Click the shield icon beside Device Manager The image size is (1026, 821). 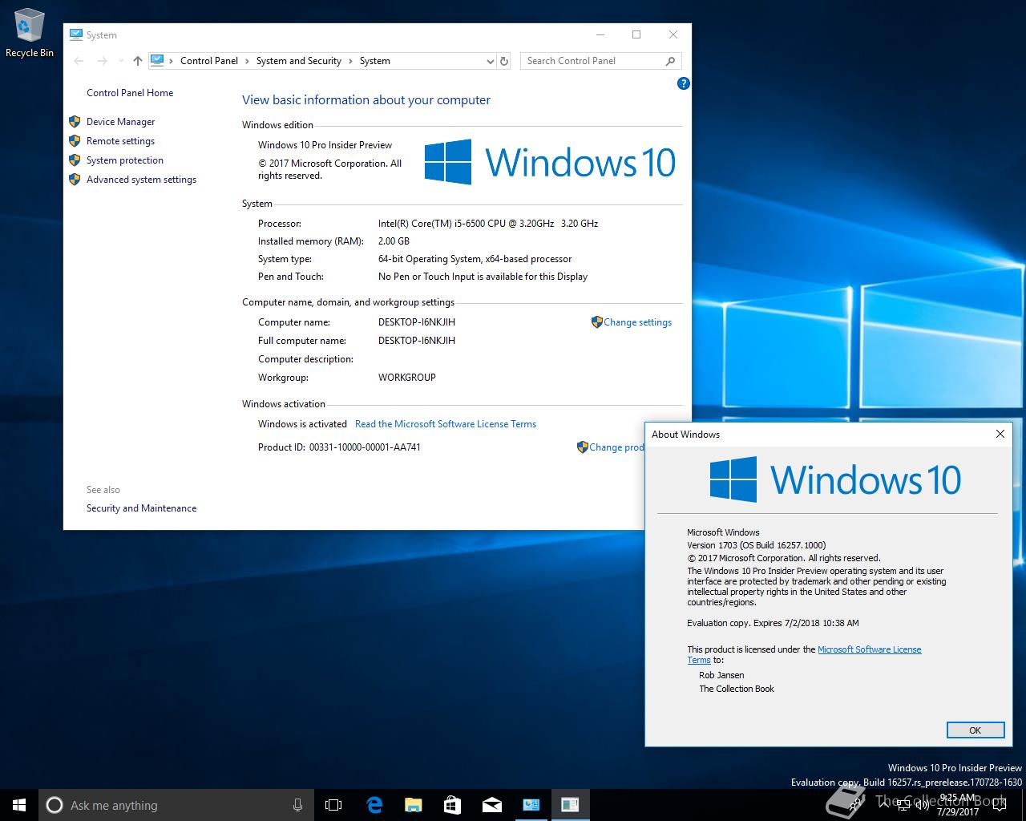pyautogui.click(x=75, y=122)
